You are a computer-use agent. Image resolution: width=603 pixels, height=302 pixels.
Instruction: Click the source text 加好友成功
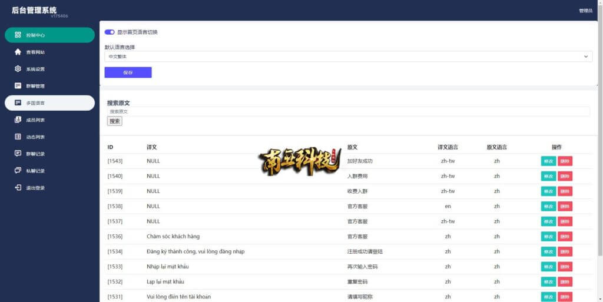coord(360,161)
